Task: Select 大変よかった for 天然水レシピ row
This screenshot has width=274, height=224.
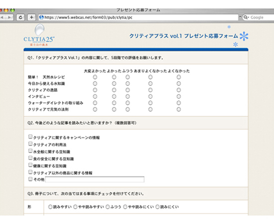Action: (95, 77)
